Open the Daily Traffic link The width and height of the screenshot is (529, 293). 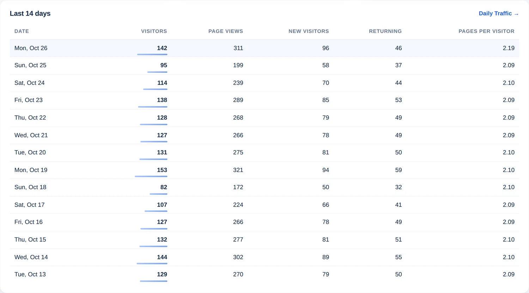[x=499, y=13]
